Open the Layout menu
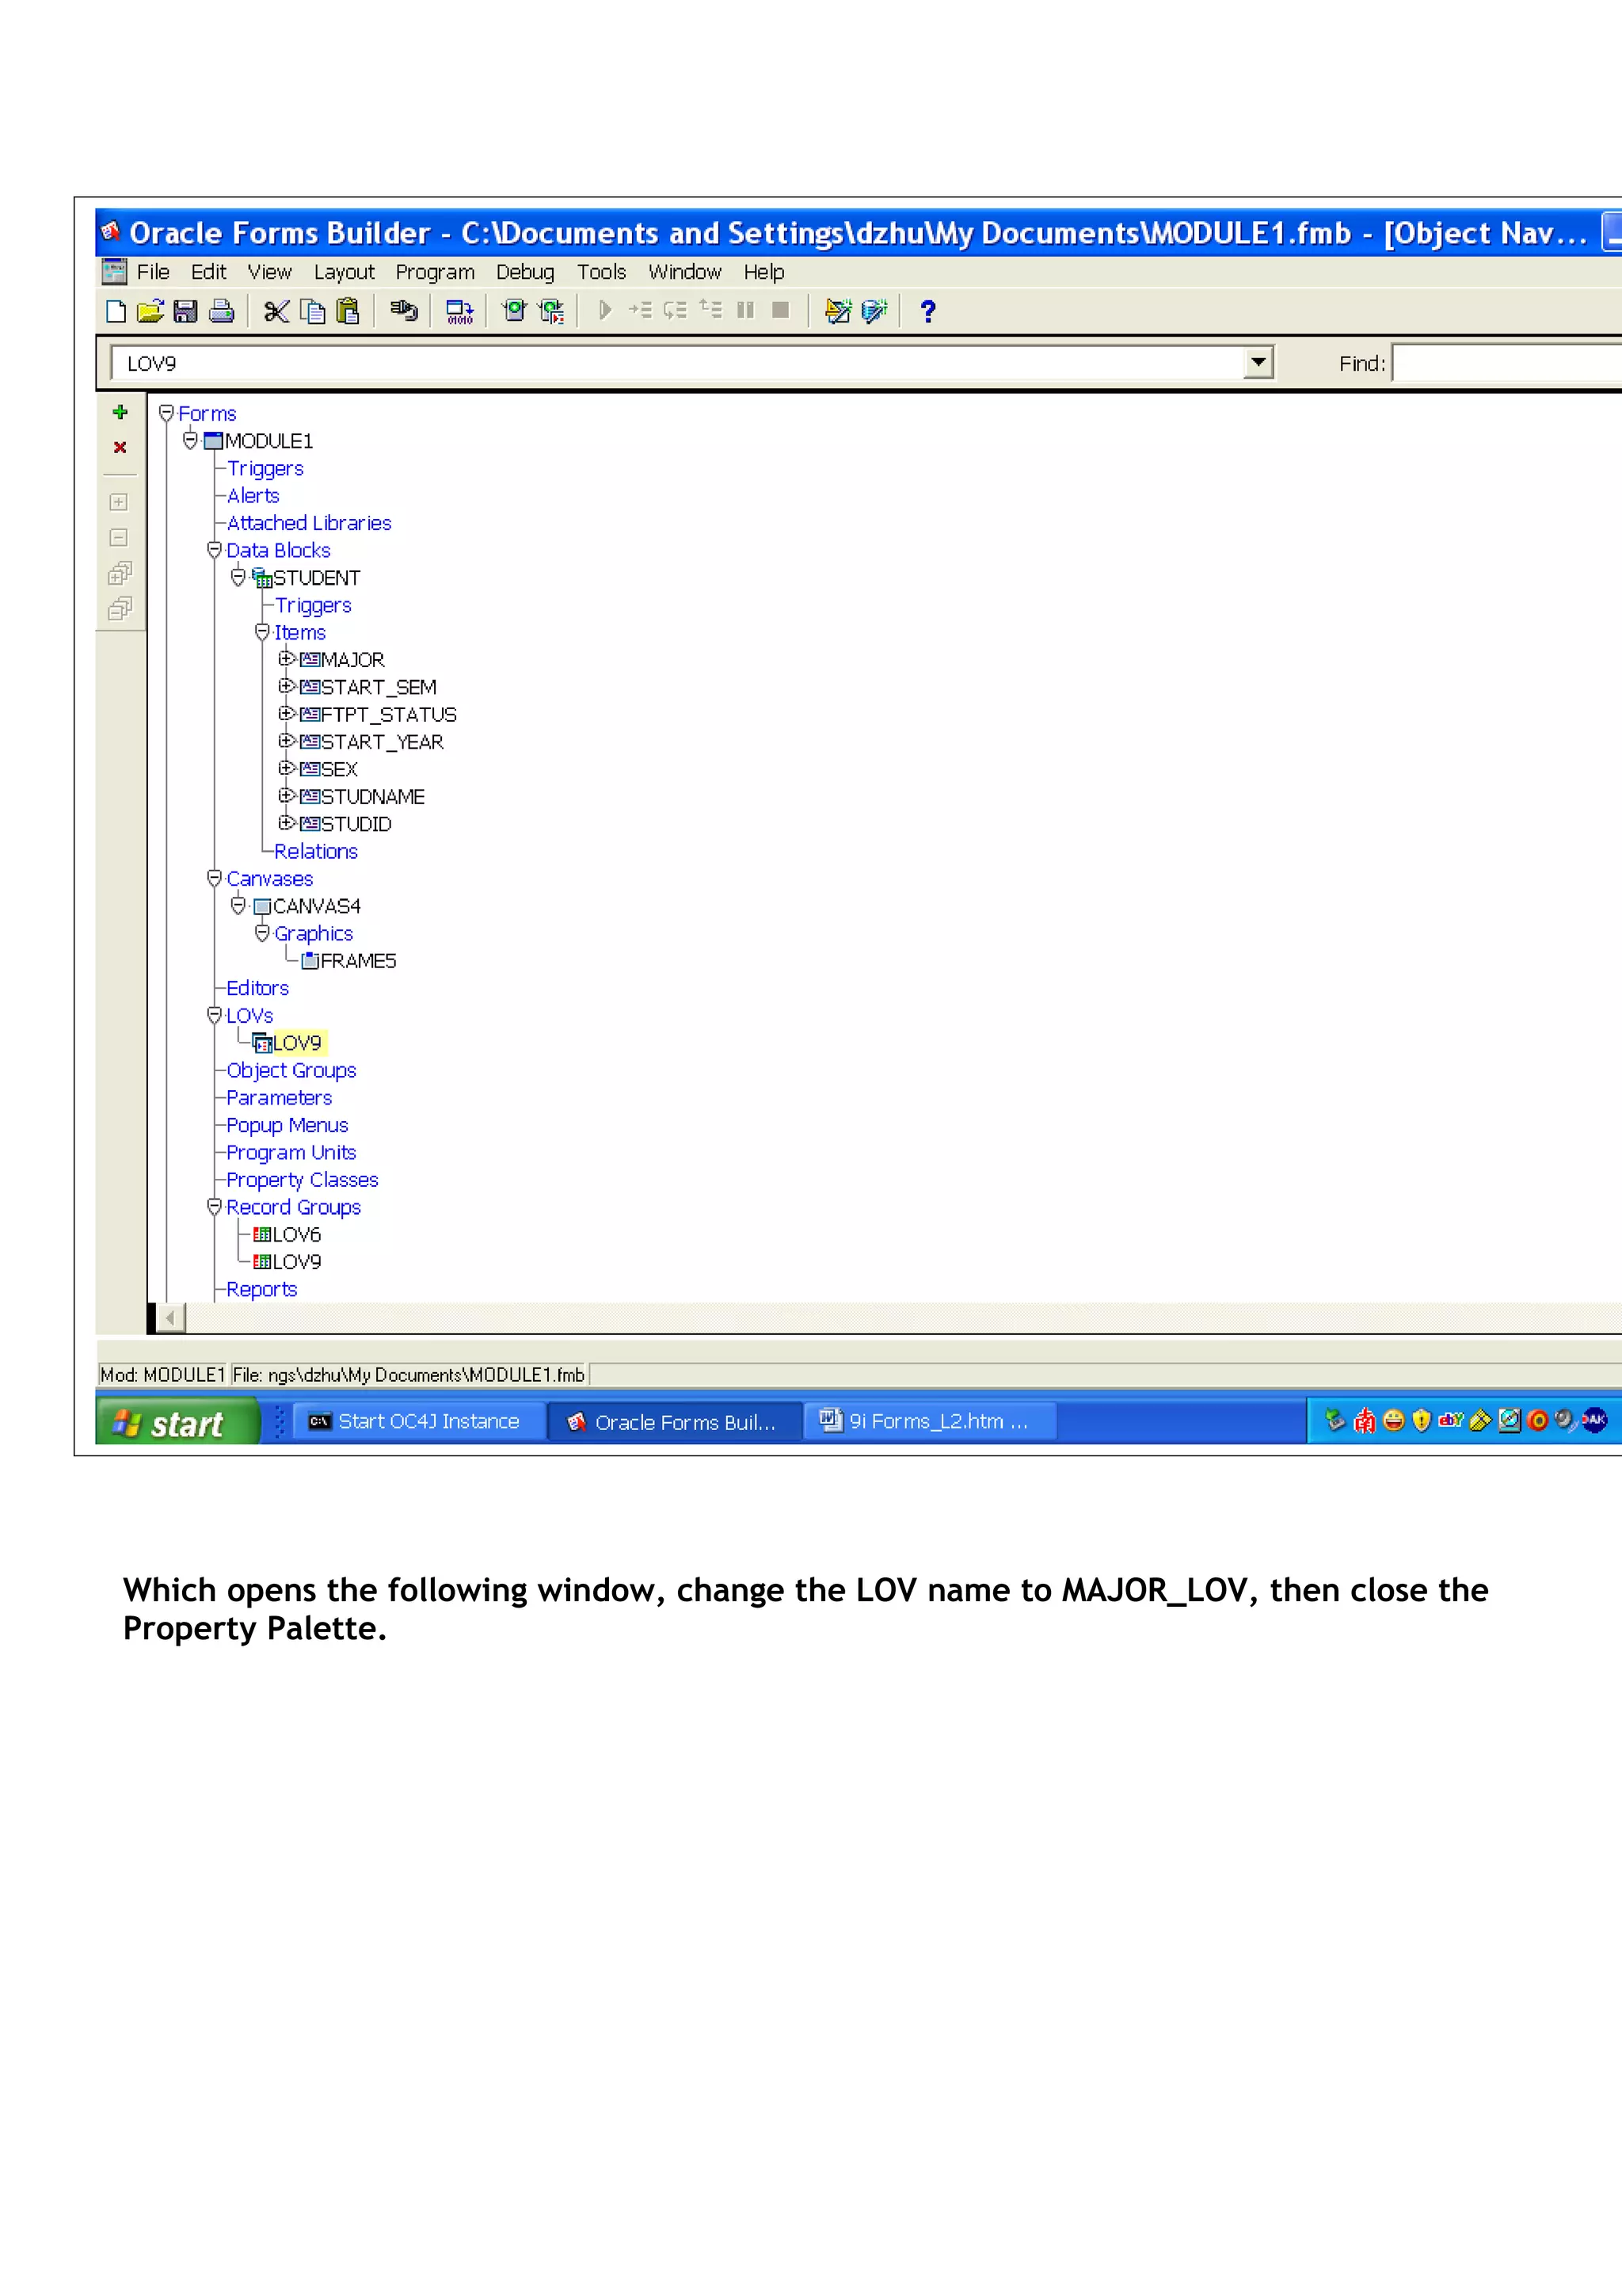Viewport: 1622px width, 2296px height. click(344, 272)
